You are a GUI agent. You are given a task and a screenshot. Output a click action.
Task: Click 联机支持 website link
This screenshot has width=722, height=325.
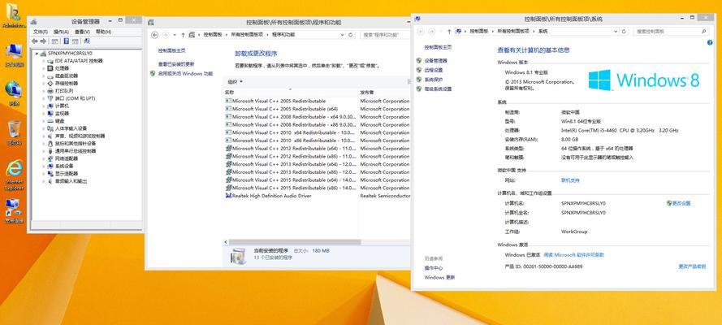(x=570, y=180)
